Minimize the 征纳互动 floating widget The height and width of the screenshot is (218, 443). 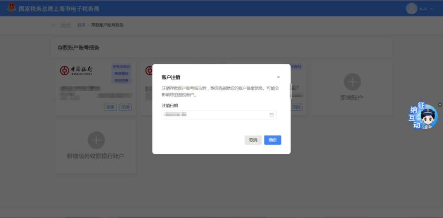(x=440, y=104)
